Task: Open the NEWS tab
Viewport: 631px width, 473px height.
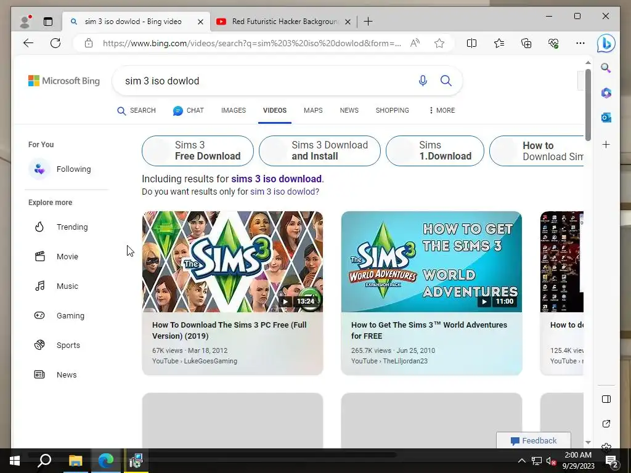Action: coord(349,110)
